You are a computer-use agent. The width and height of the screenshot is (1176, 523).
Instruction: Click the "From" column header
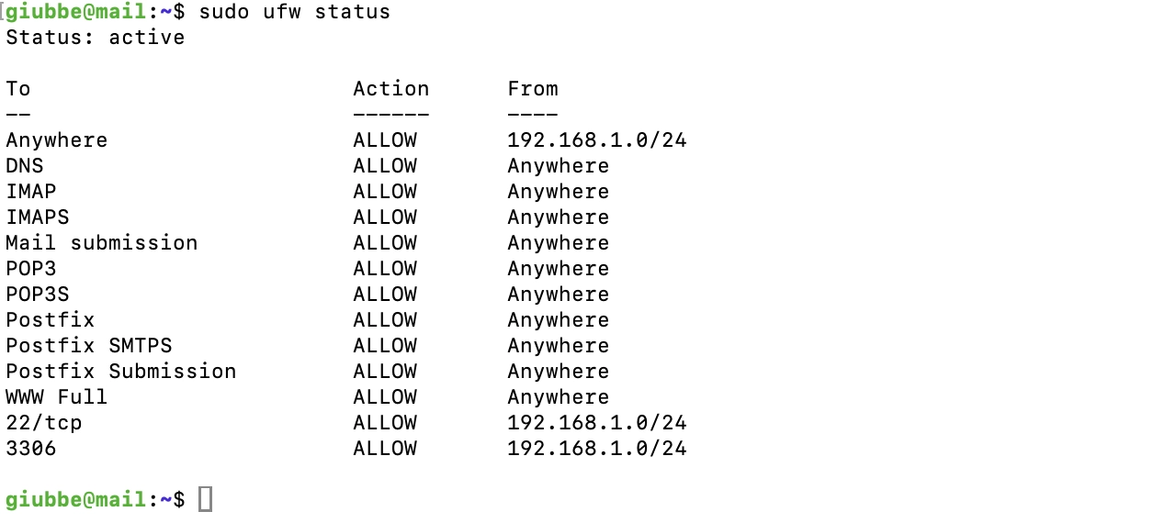tap(532, 89)
